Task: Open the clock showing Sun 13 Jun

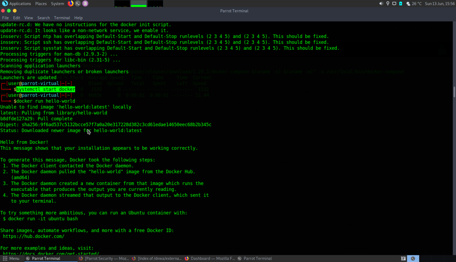Action: click(x=440, y=3)
